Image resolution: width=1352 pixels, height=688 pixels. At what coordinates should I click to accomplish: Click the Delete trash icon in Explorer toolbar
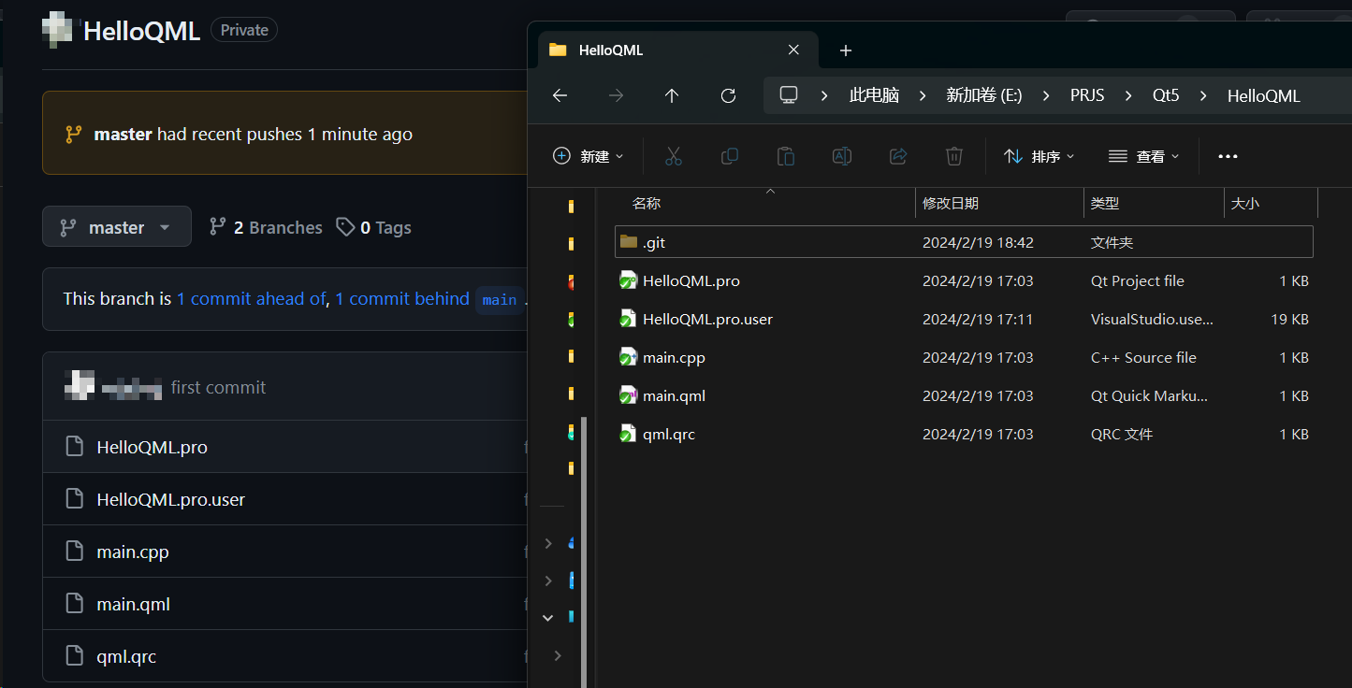(x=954, y=156)
